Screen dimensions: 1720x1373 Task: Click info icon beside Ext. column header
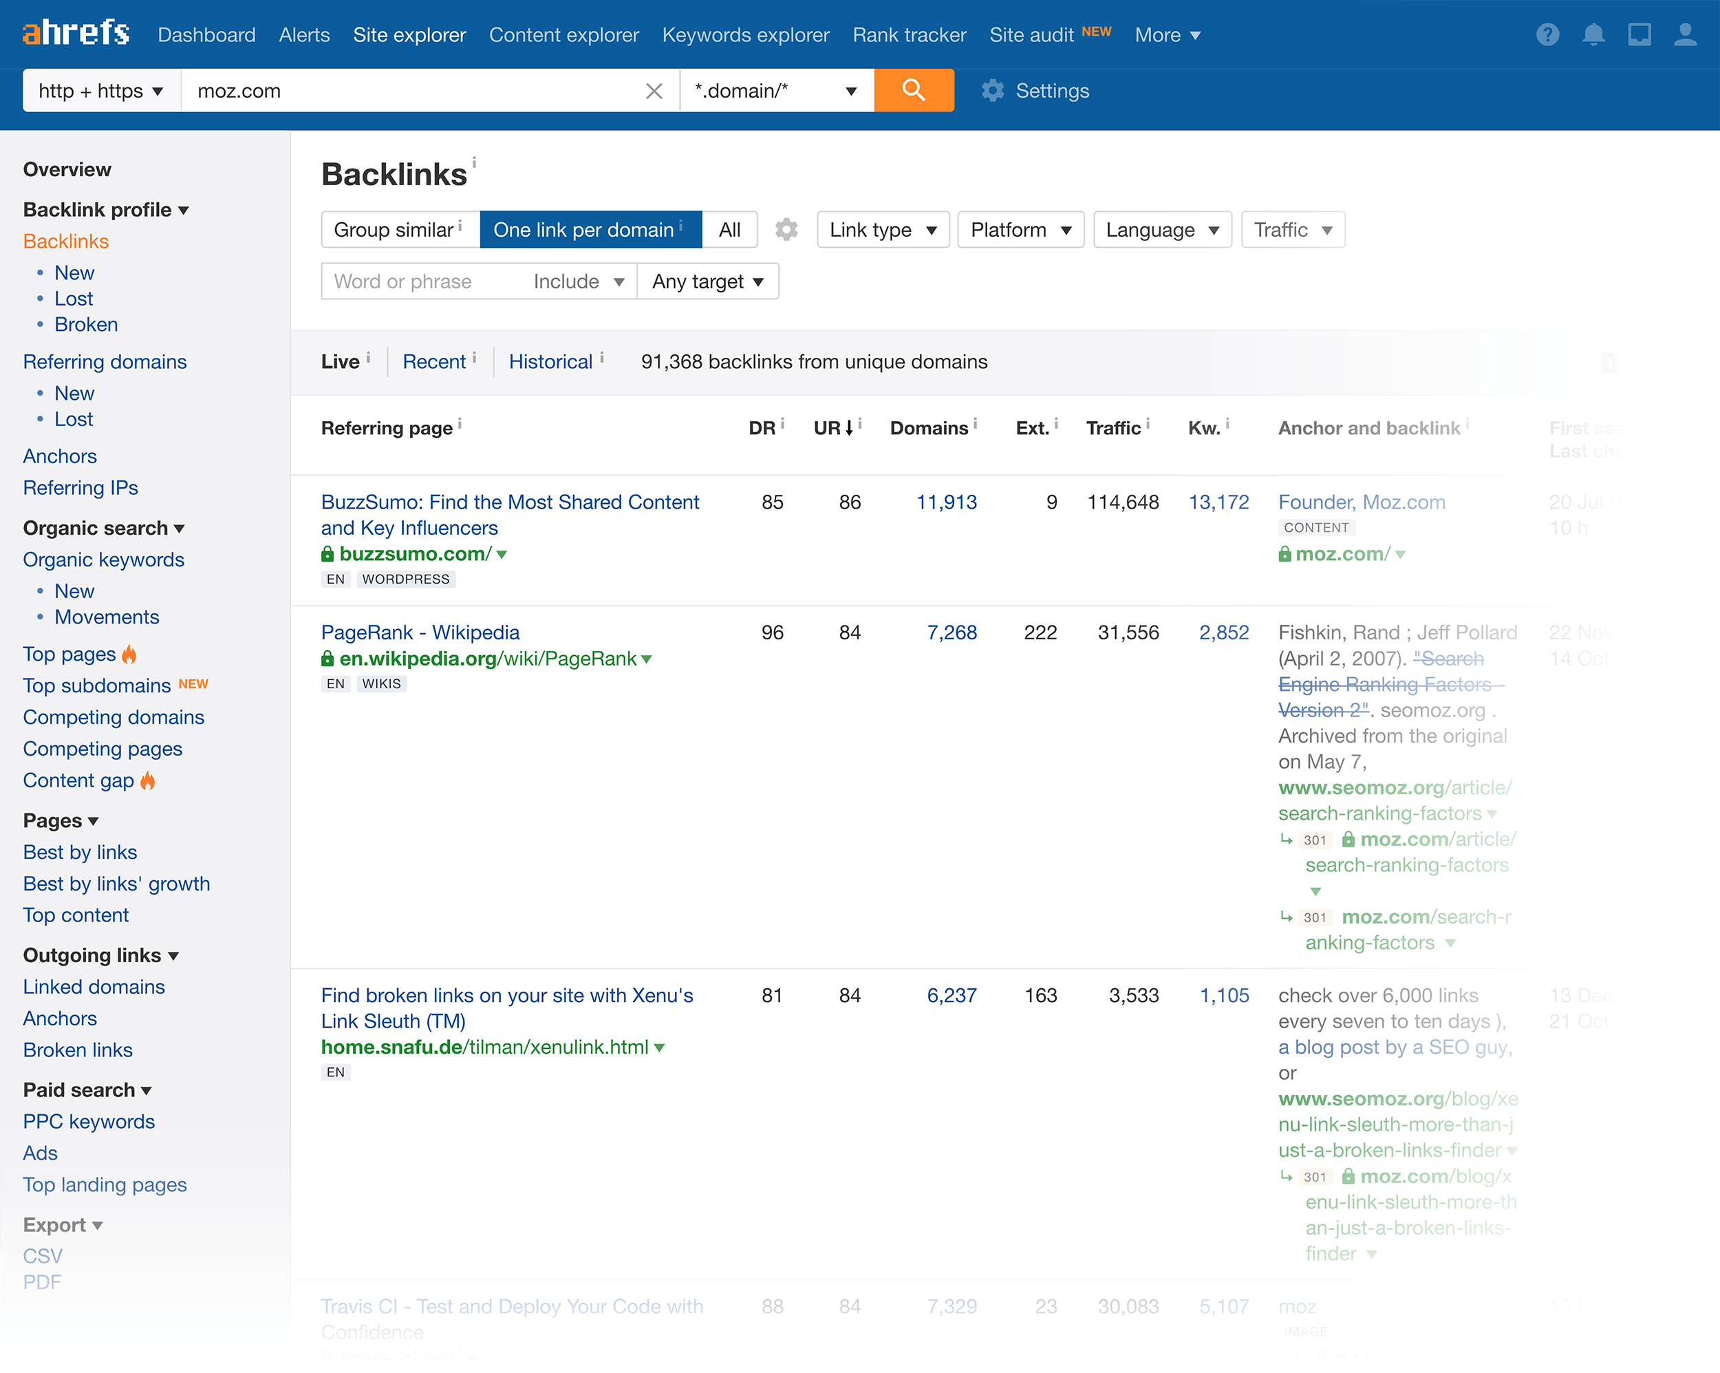(1056, 423)
